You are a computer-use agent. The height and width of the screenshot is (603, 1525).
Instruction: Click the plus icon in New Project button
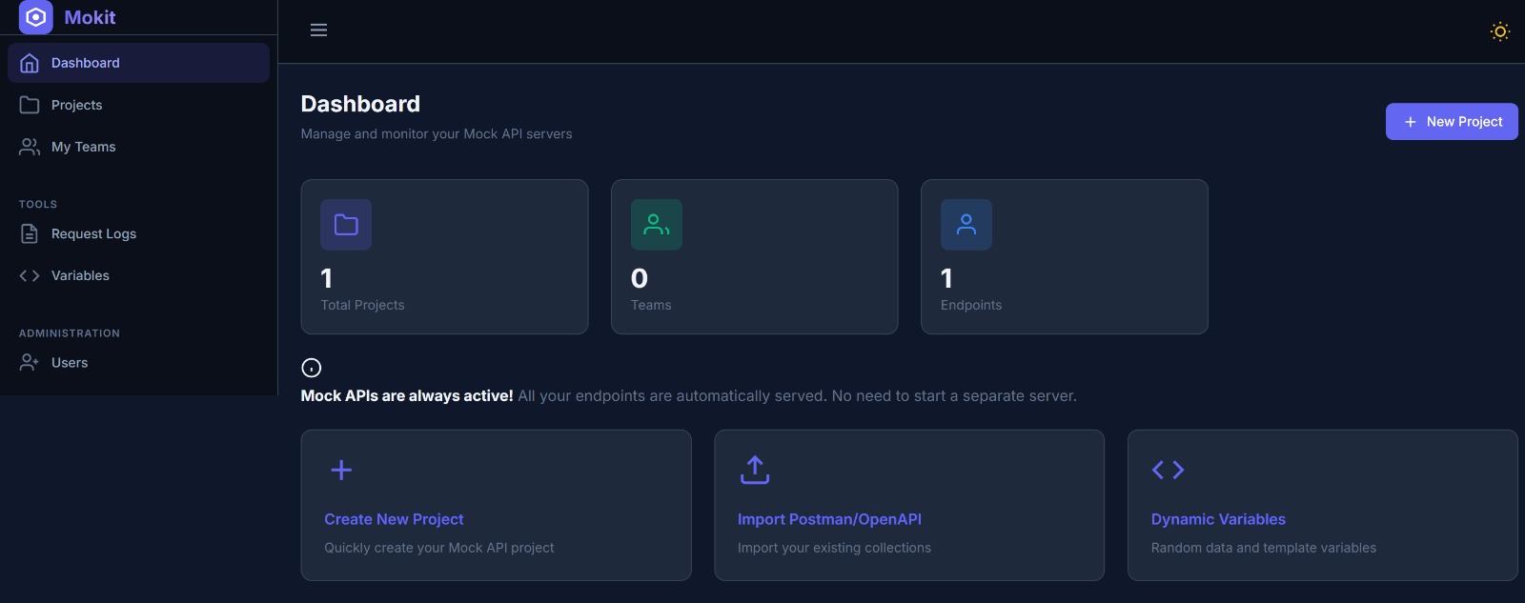(1411, 122)
